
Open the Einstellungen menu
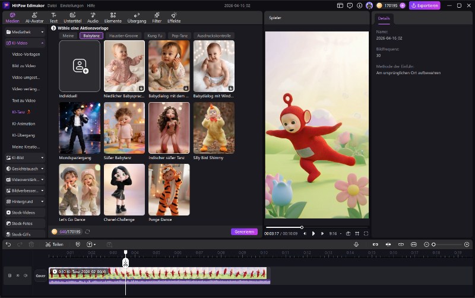point(72,5)
